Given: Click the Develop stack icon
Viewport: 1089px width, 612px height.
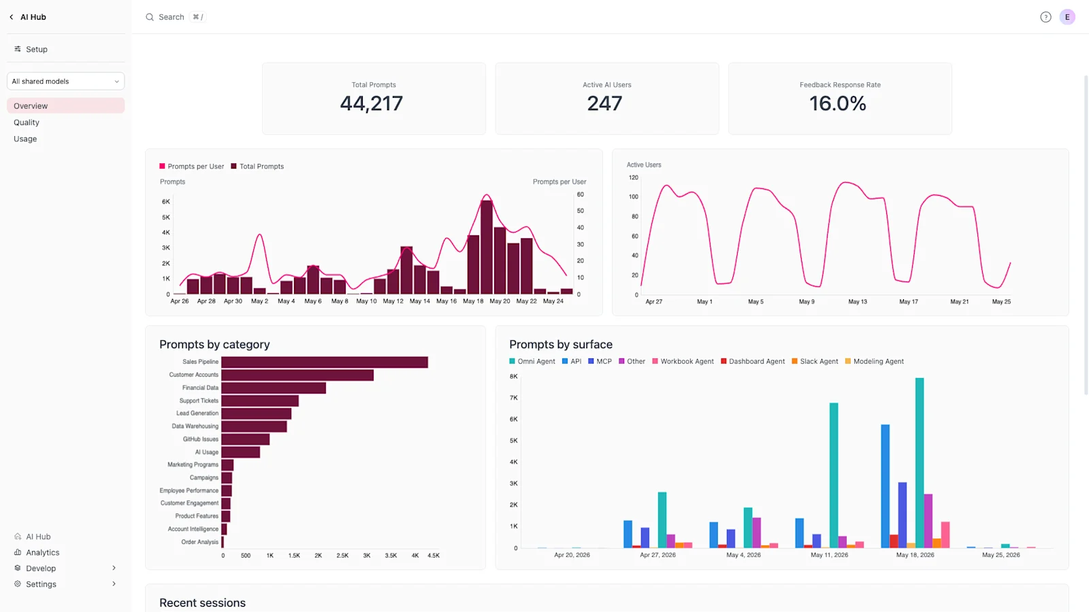Looking at the screenshot, I should (x=18, y=568).
